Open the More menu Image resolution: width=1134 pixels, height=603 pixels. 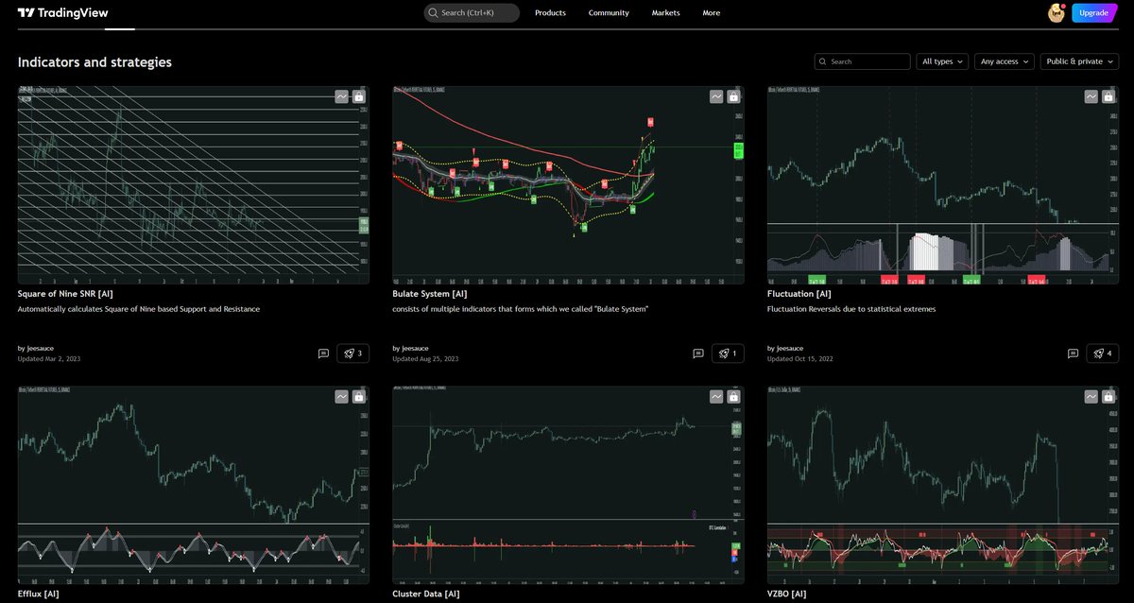pyautogui.click(x=712, y=13)
